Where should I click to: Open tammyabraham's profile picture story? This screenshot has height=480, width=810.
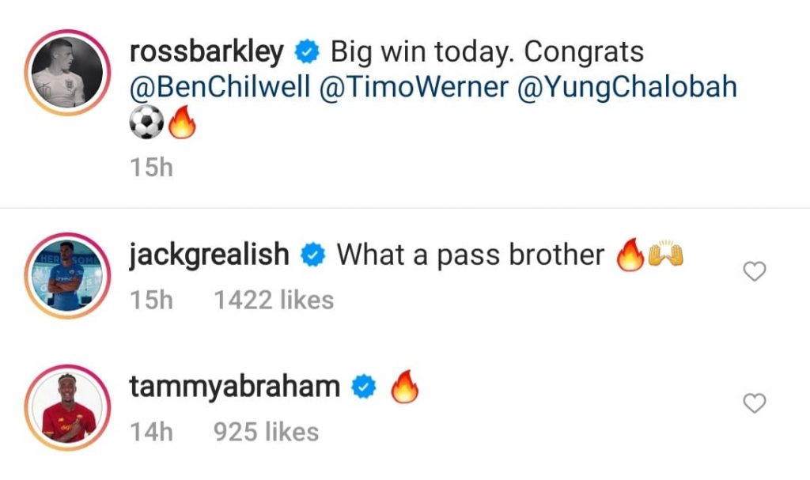pyautogui.click(x=67, y=408)
